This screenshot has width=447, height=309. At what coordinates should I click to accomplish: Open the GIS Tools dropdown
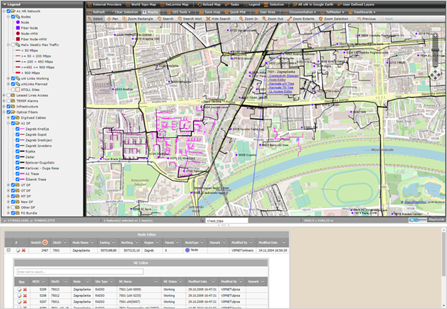(x=178, y=11)
